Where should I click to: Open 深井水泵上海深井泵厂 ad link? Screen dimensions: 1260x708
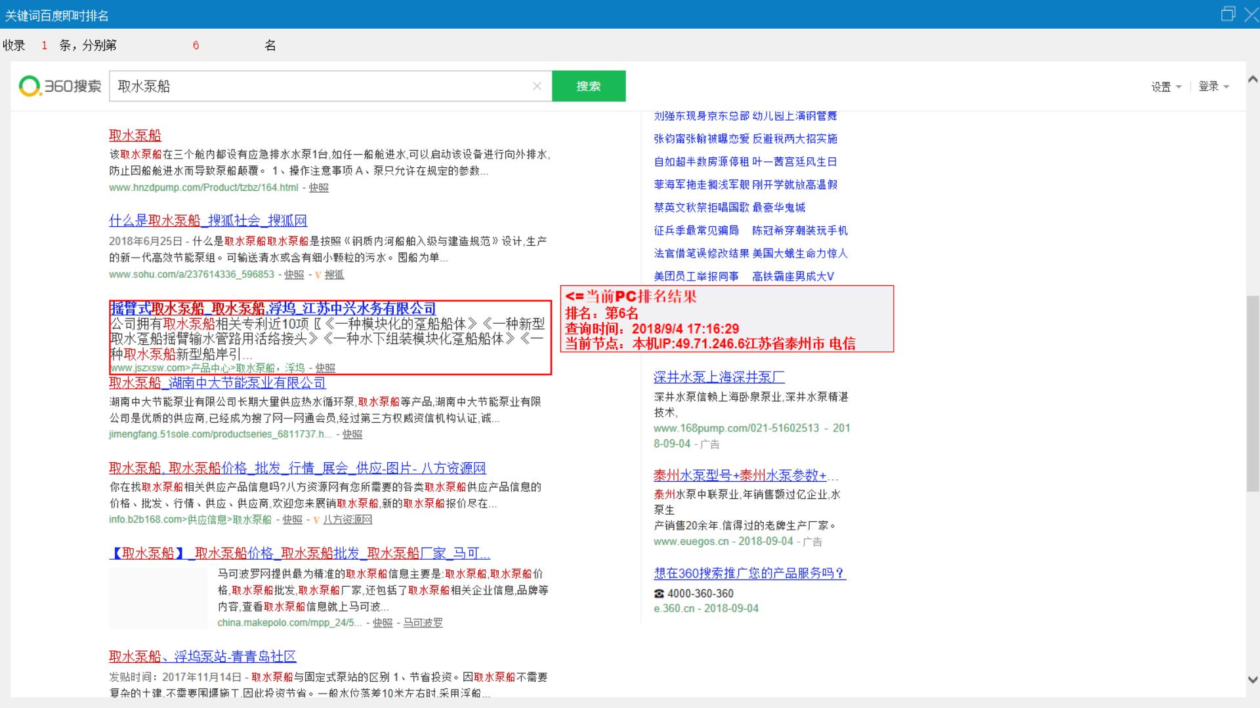tap(719, 377)
